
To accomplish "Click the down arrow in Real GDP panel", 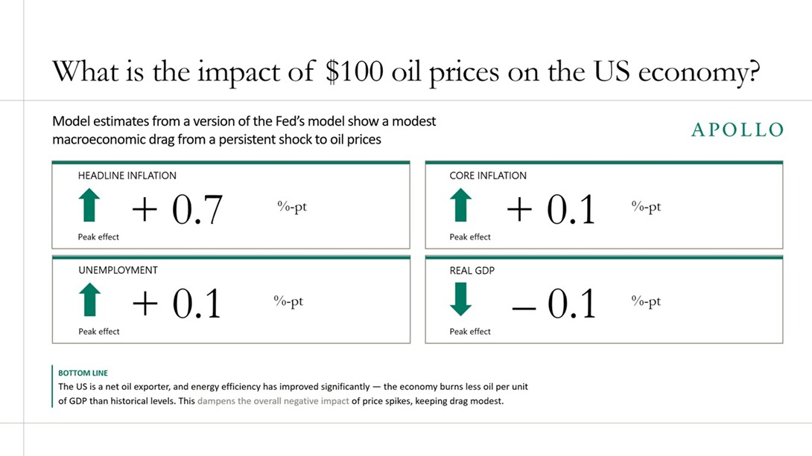I will (461, 301).
